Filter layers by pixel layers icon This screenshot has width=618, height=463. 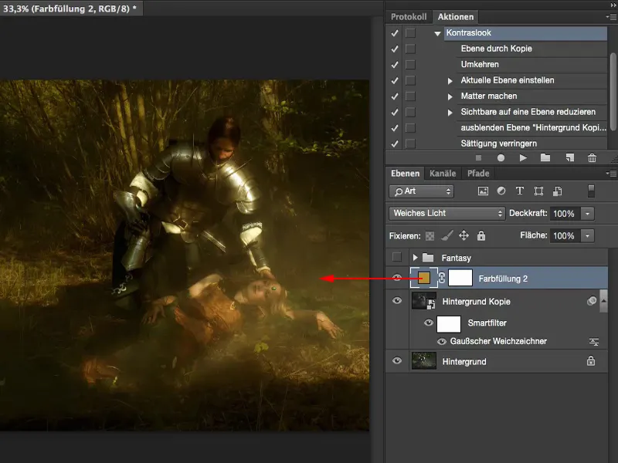pos(483,191)
